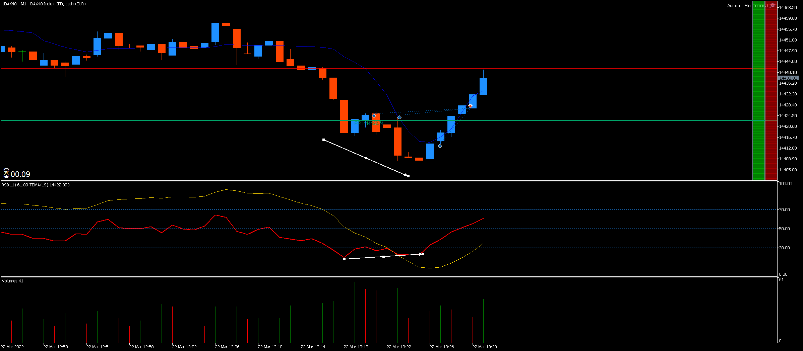Viewport: 803px width, 351px height.
Task: Select the RSI trendline's left anchor point
Action: tap(345, 259)
